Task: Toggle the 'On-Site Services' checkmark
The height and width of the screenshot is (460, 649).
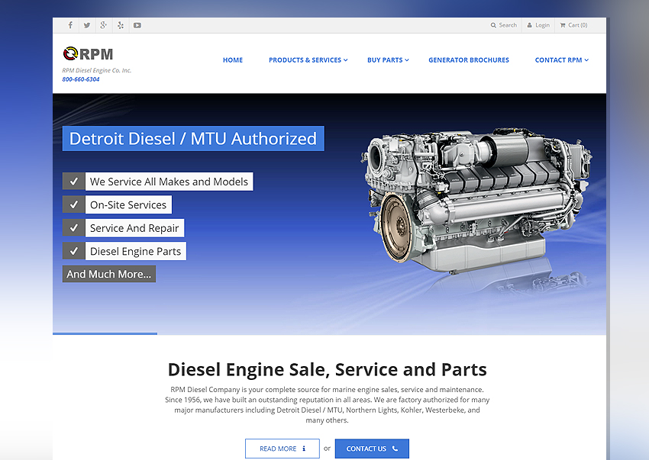Action: tap(73, 204)
